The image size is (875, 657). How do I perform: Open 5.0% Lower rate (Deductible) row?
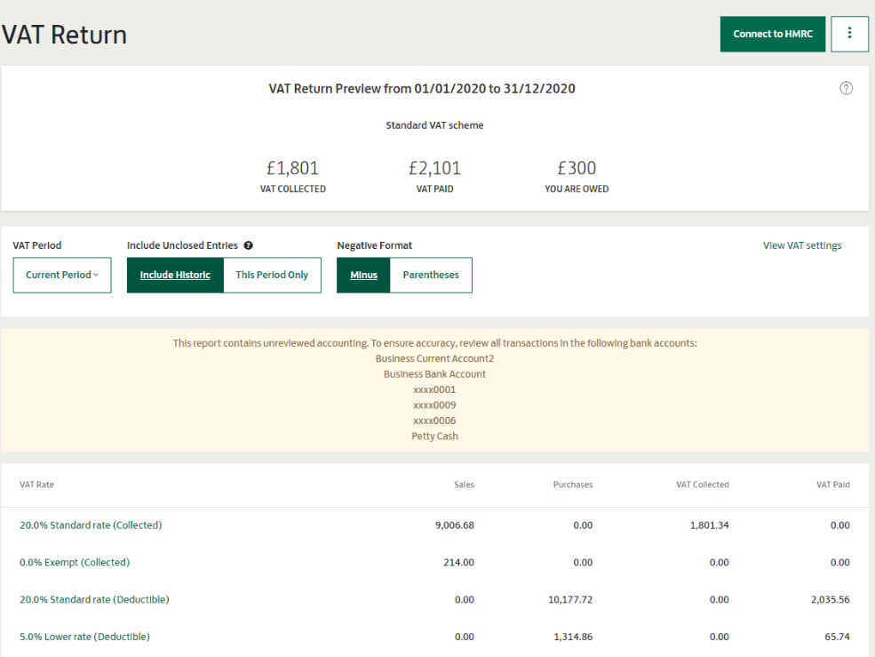click(x=84, y=637)
